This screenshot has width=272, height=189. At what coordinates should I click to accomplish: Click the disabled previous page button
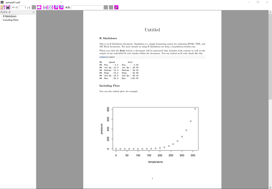point(34,7)
